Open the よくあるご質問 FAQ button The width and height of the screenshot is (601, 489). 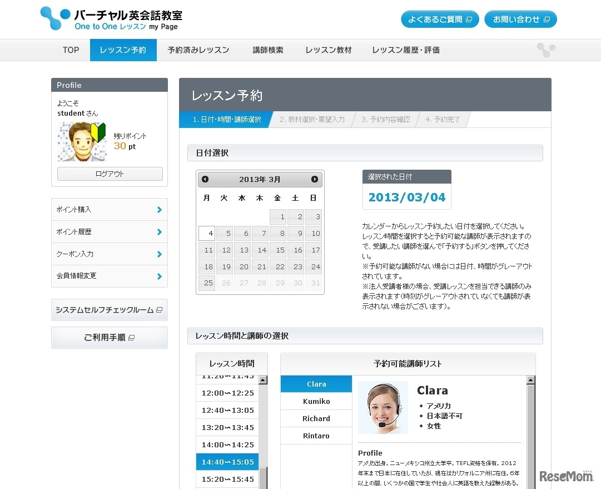[440, 19]
